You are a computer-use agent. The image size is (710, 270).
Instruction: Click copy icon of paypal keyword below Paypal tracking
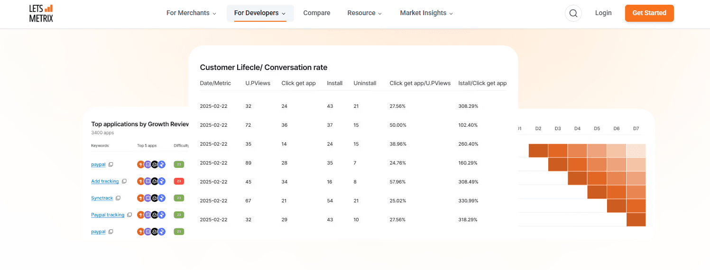coord(111,232)
